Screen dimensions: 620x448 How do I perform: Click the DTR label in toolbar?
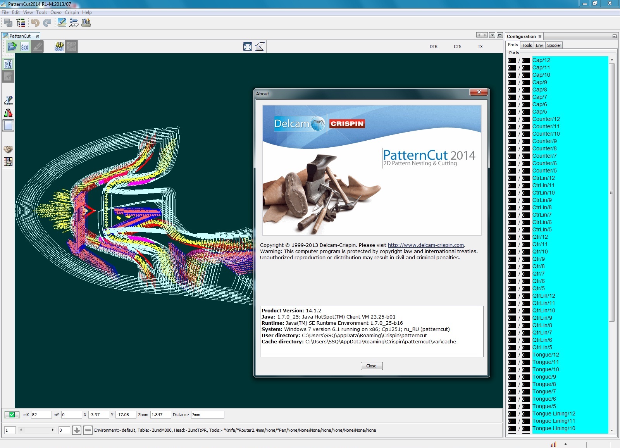[433, 47]
